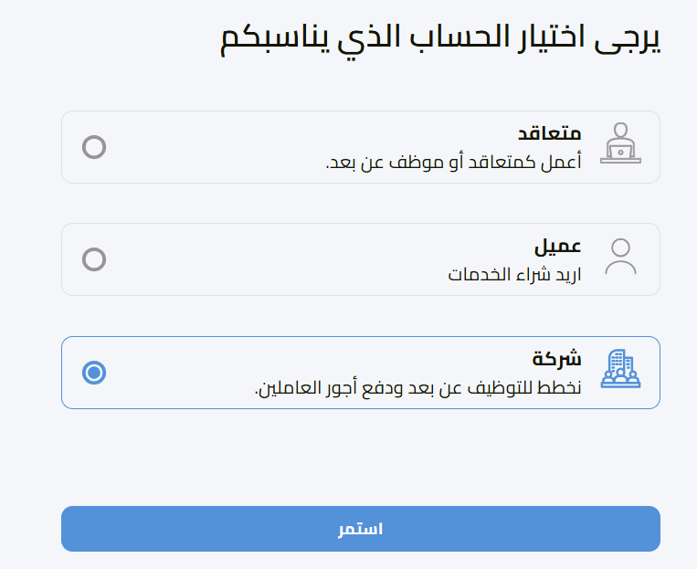Click the contractor laptop-user icon
Screen dimensions: 697x569
coord(620,144)
